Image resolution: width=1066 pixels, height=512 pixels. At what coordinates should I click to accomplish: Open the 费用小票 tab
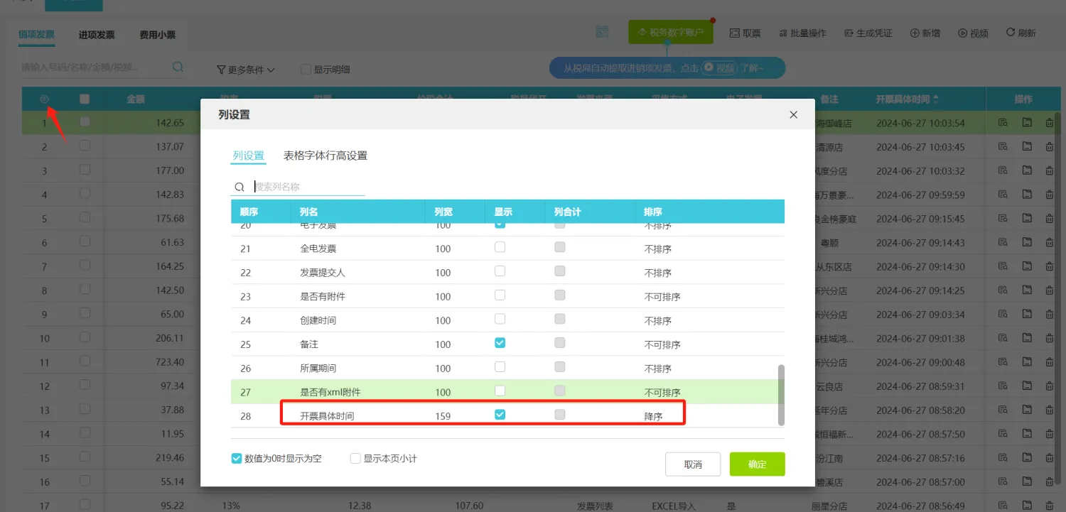point(158,35)
